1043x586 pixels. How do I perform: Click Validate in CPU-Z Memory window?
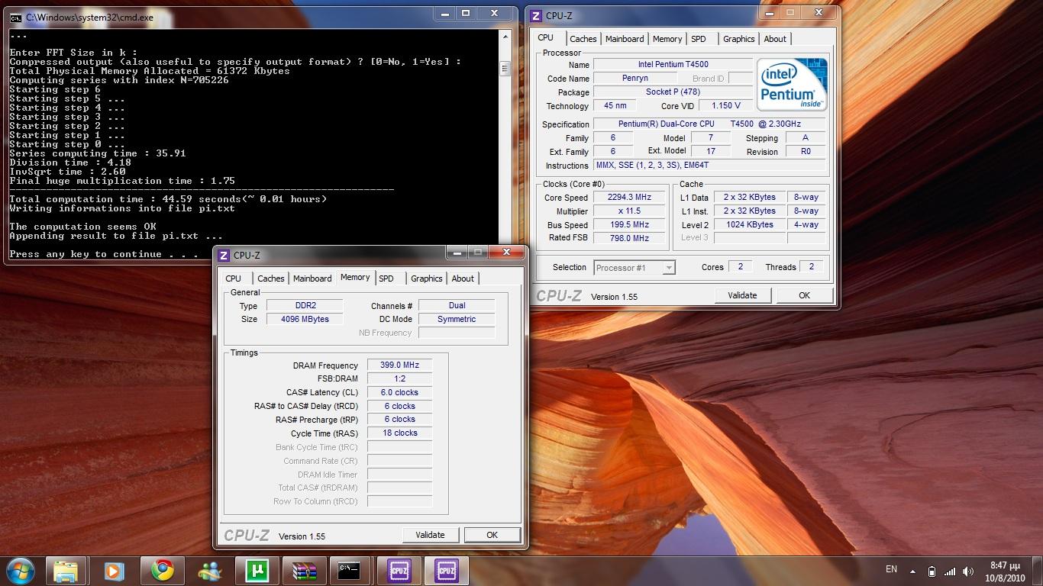430,535
